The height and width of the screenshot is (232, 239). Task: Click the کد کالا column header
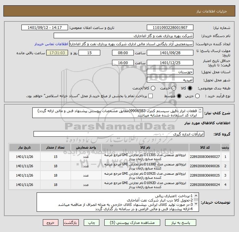(205, 147)
